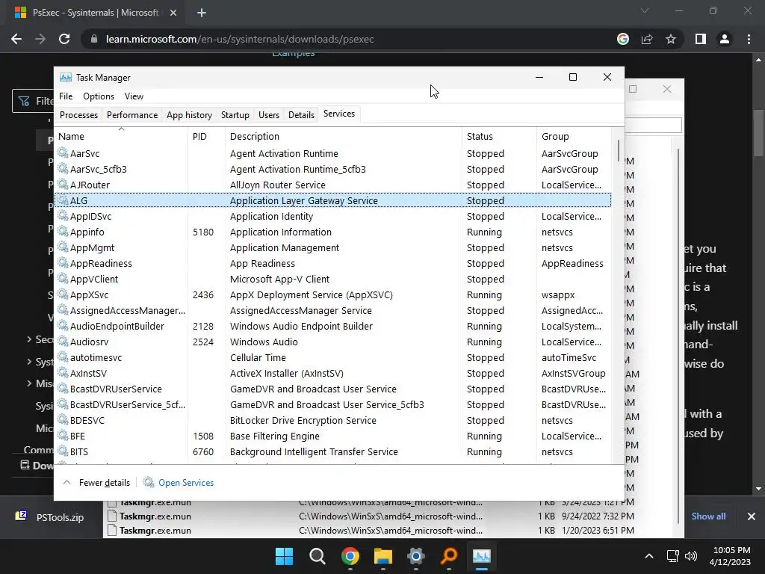Go back in Chrome
Viewport: 765px width, 574px height.
[16, 39]
